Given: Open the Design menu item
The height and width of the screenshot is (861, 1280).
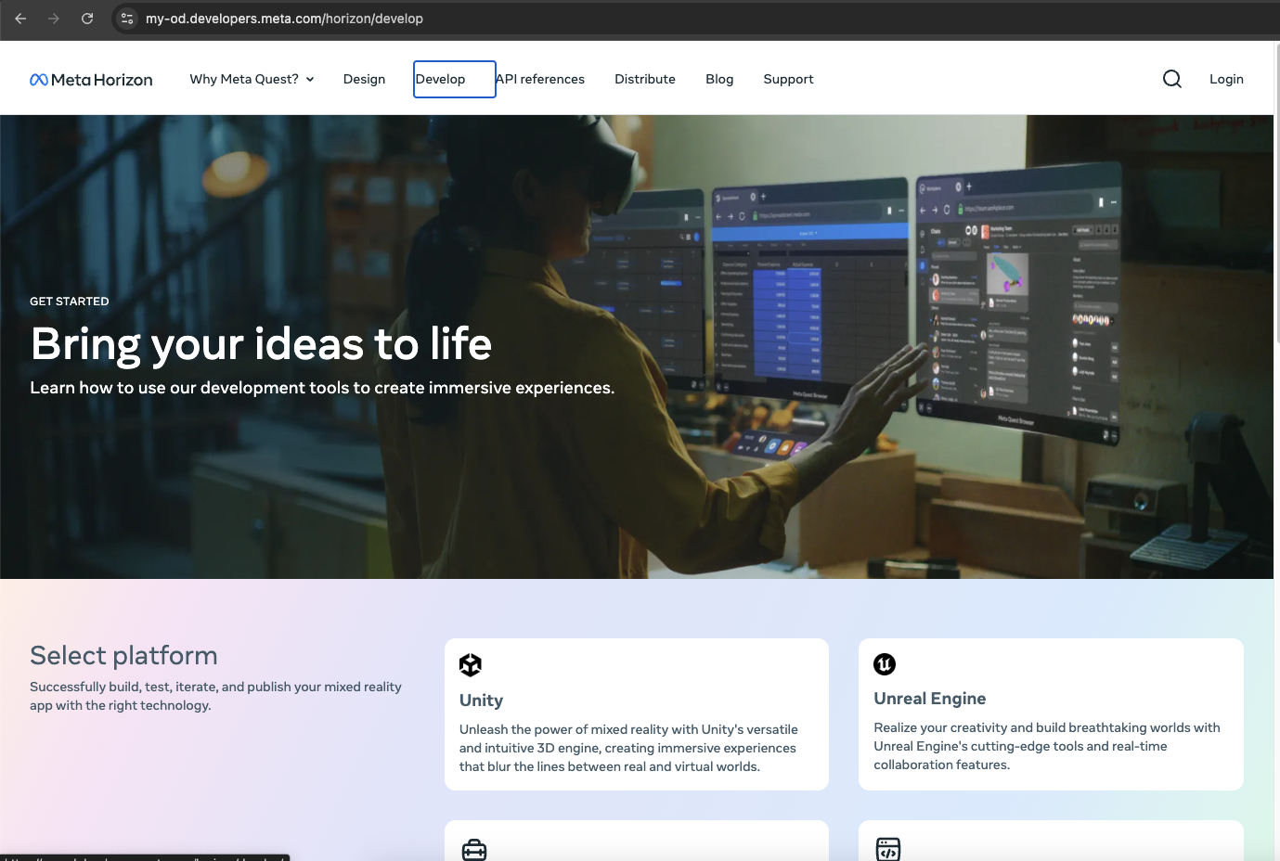Looking at the screenshot, I should pos(364,79).
